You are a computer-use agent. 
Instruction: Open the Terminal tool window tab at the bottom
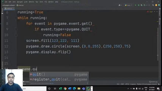26,82
